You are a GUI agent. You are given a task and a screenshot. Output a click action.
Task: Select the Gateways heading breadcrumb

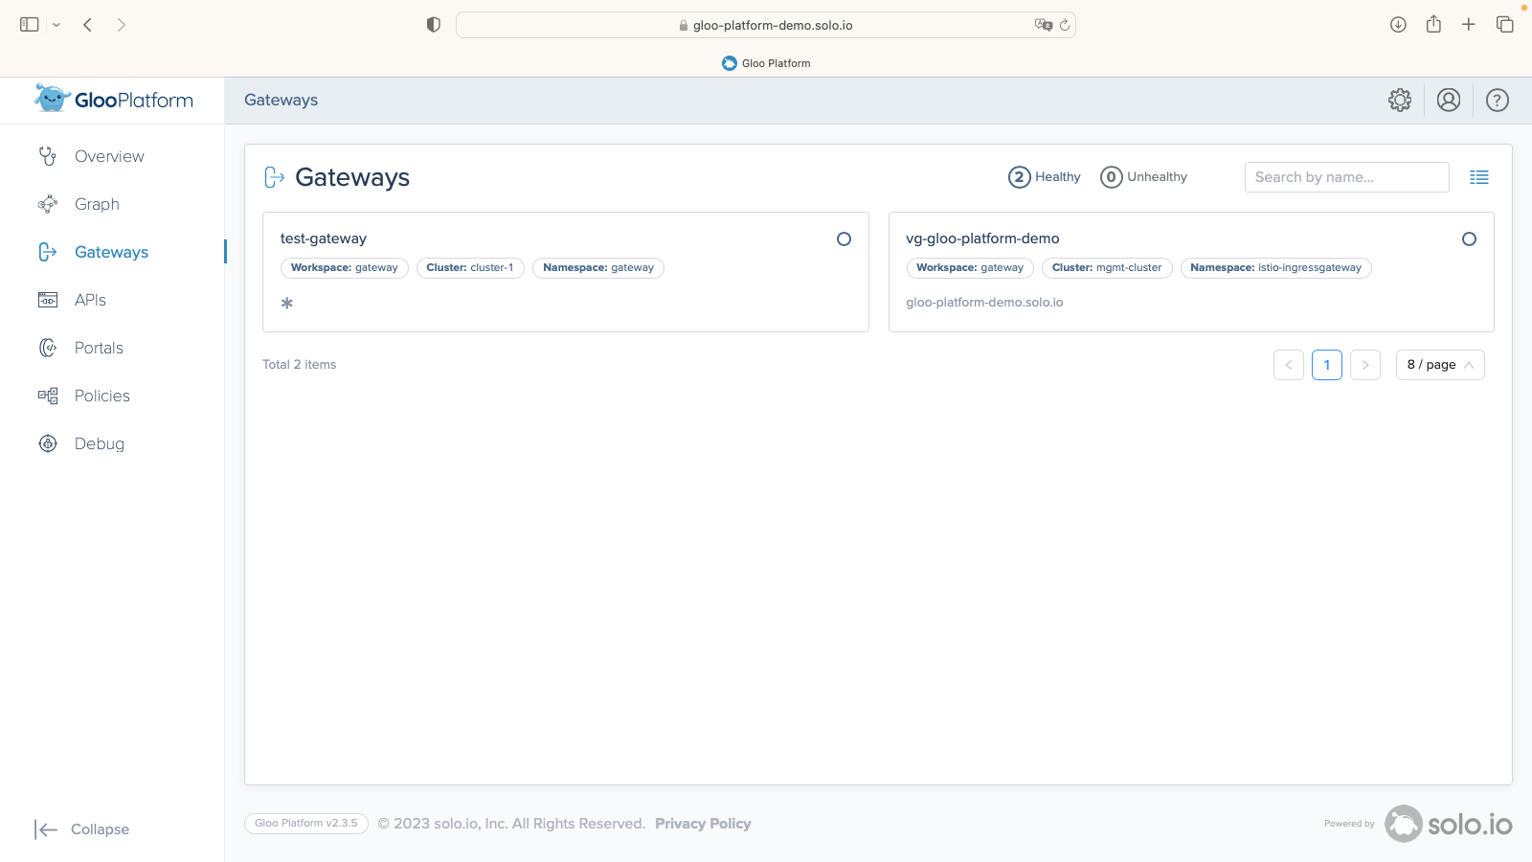[x=281, y=100]
